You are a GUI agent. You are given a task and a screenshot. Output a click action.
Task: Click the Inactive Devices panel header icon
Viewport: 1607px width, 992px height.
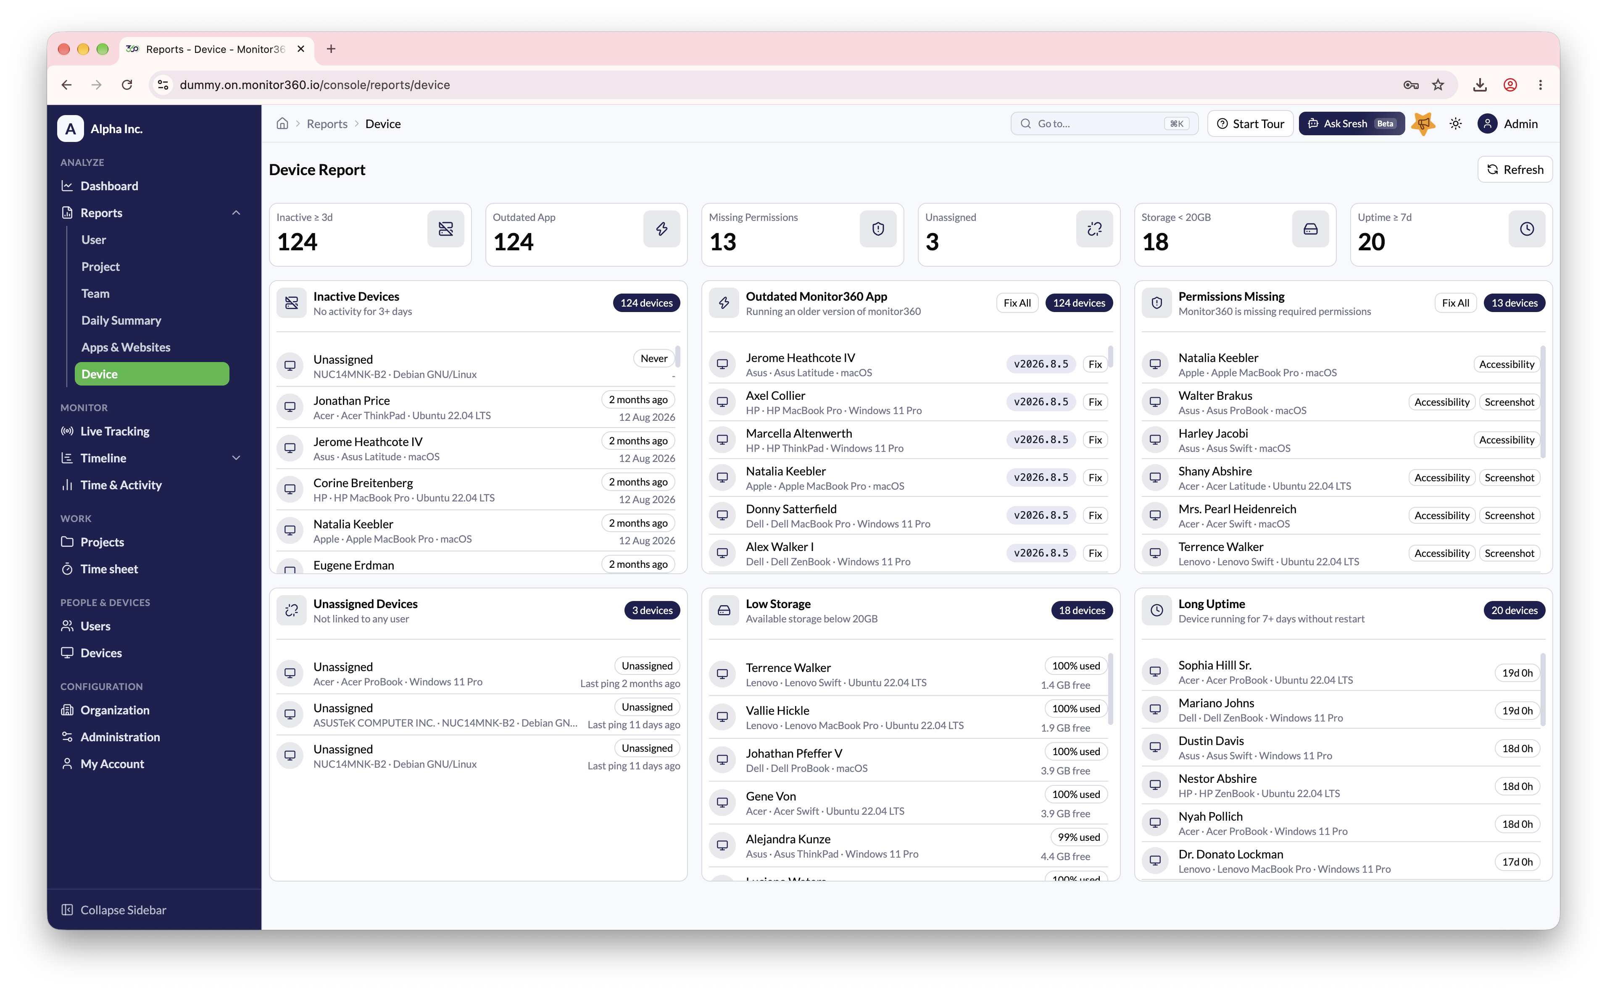coord(292,302)
